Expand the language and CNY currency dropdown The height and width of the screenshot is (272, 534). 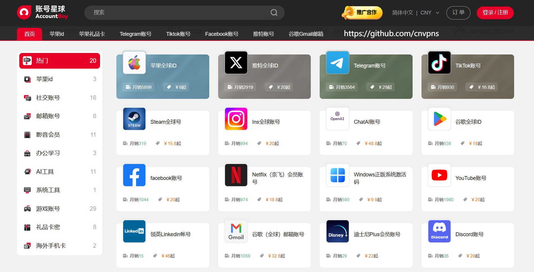click(416, 13)
